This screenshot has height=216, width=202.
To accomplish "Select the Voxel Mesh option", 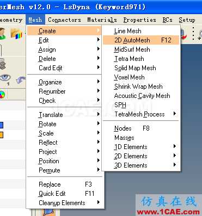I will [x=141, y=77].
